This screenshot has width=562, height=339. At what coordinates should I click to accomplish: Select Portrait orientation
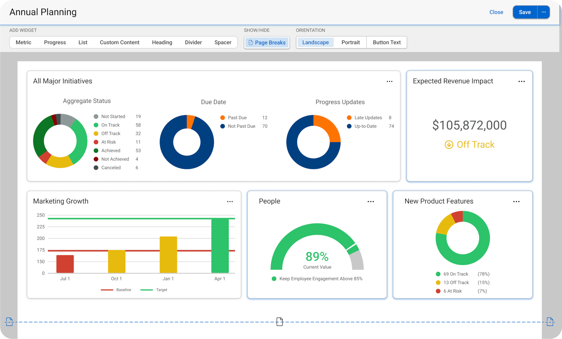(350, 42)
